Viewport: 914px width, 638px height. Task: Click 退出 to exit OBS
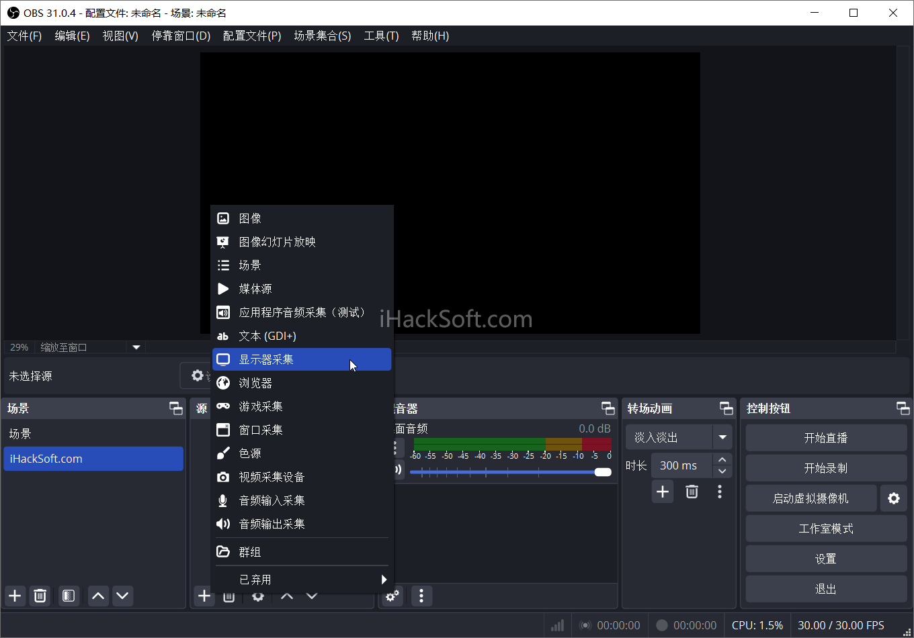point(826,589)
